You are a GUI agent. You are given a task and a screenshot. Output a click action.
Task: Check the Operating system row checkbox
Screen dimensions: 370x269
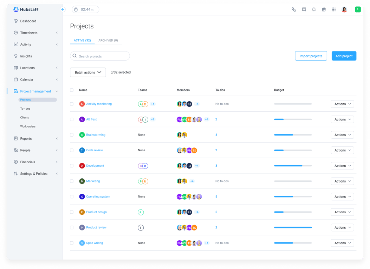tap(72, 196)
